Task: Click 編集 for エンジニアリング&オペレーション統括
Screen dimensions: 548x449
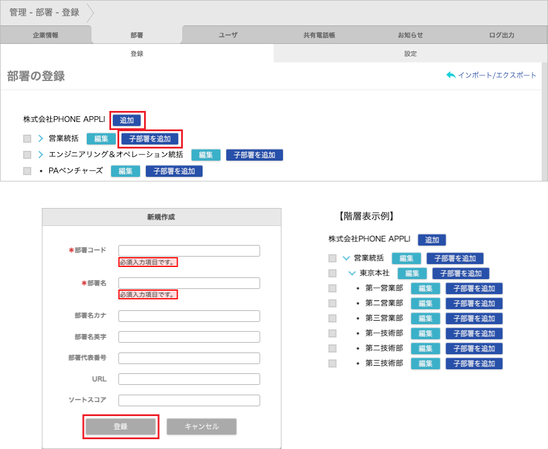Action: click(206, 155)
